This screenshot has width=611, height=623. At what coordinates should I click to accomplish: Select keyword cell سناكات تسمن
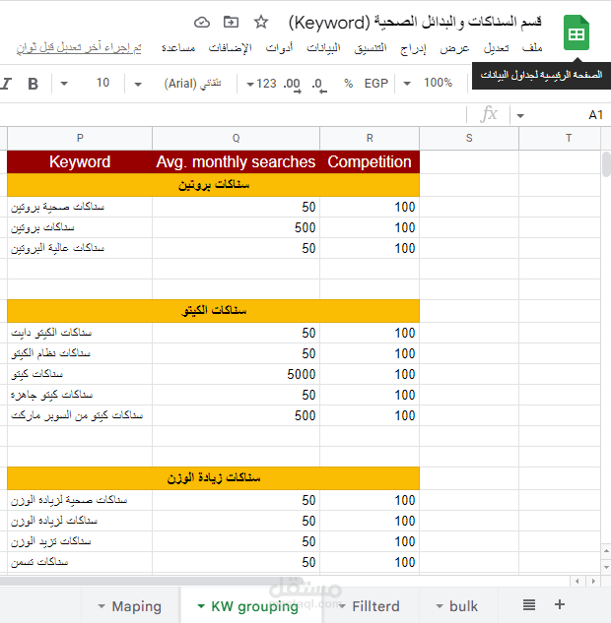pyautogui.click(x=80, y=562)
